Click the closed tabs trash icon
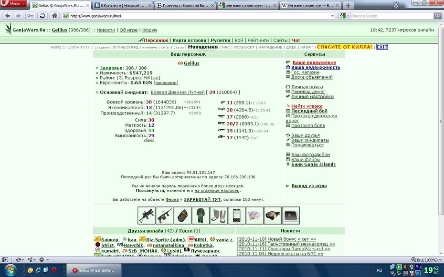Screen dimensions: 444x277 (x=396, y=5)
